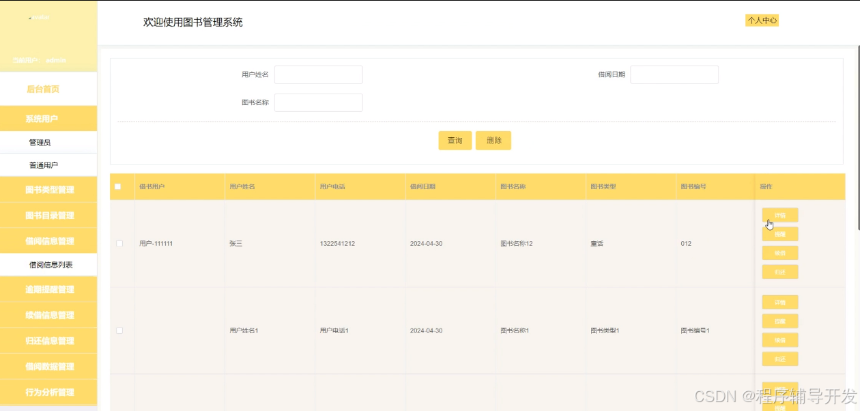860x411 pixels.
Task: Click the 当前用户 admin label
Action: pyautogui.click(x=39, y=60)
